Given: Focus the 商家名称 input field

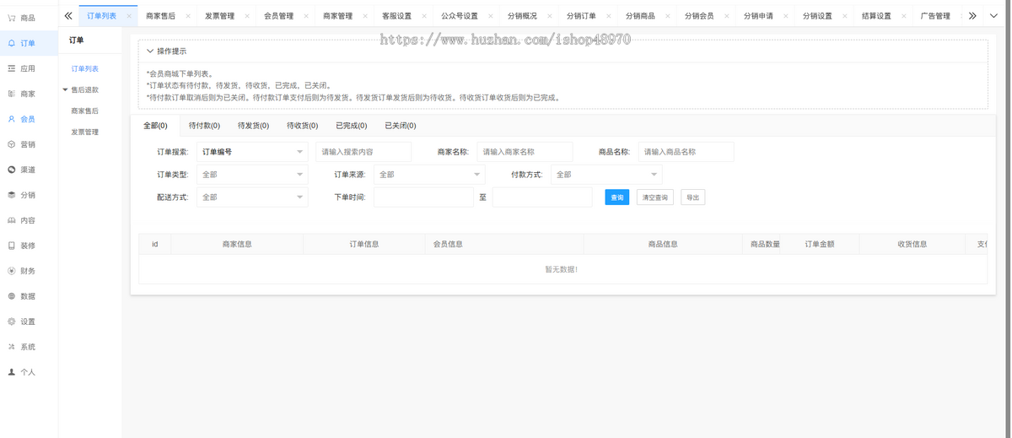Looking at the screenshot, I should pyautogui.click(x=525, y=152).
